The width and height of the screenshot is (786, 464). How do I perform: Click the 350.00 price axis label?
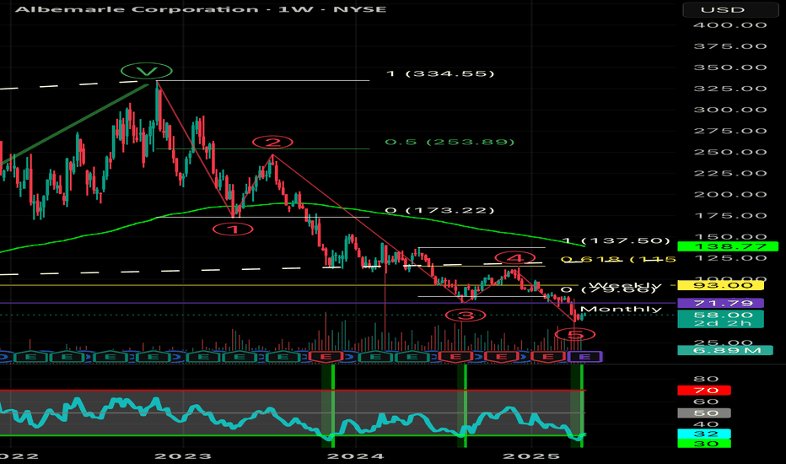coord(729,67)
